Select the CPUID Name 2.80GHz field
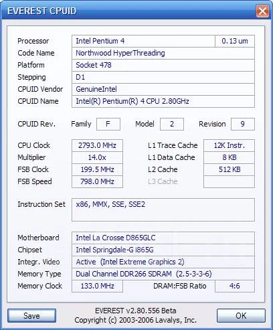 coord(163,101)
